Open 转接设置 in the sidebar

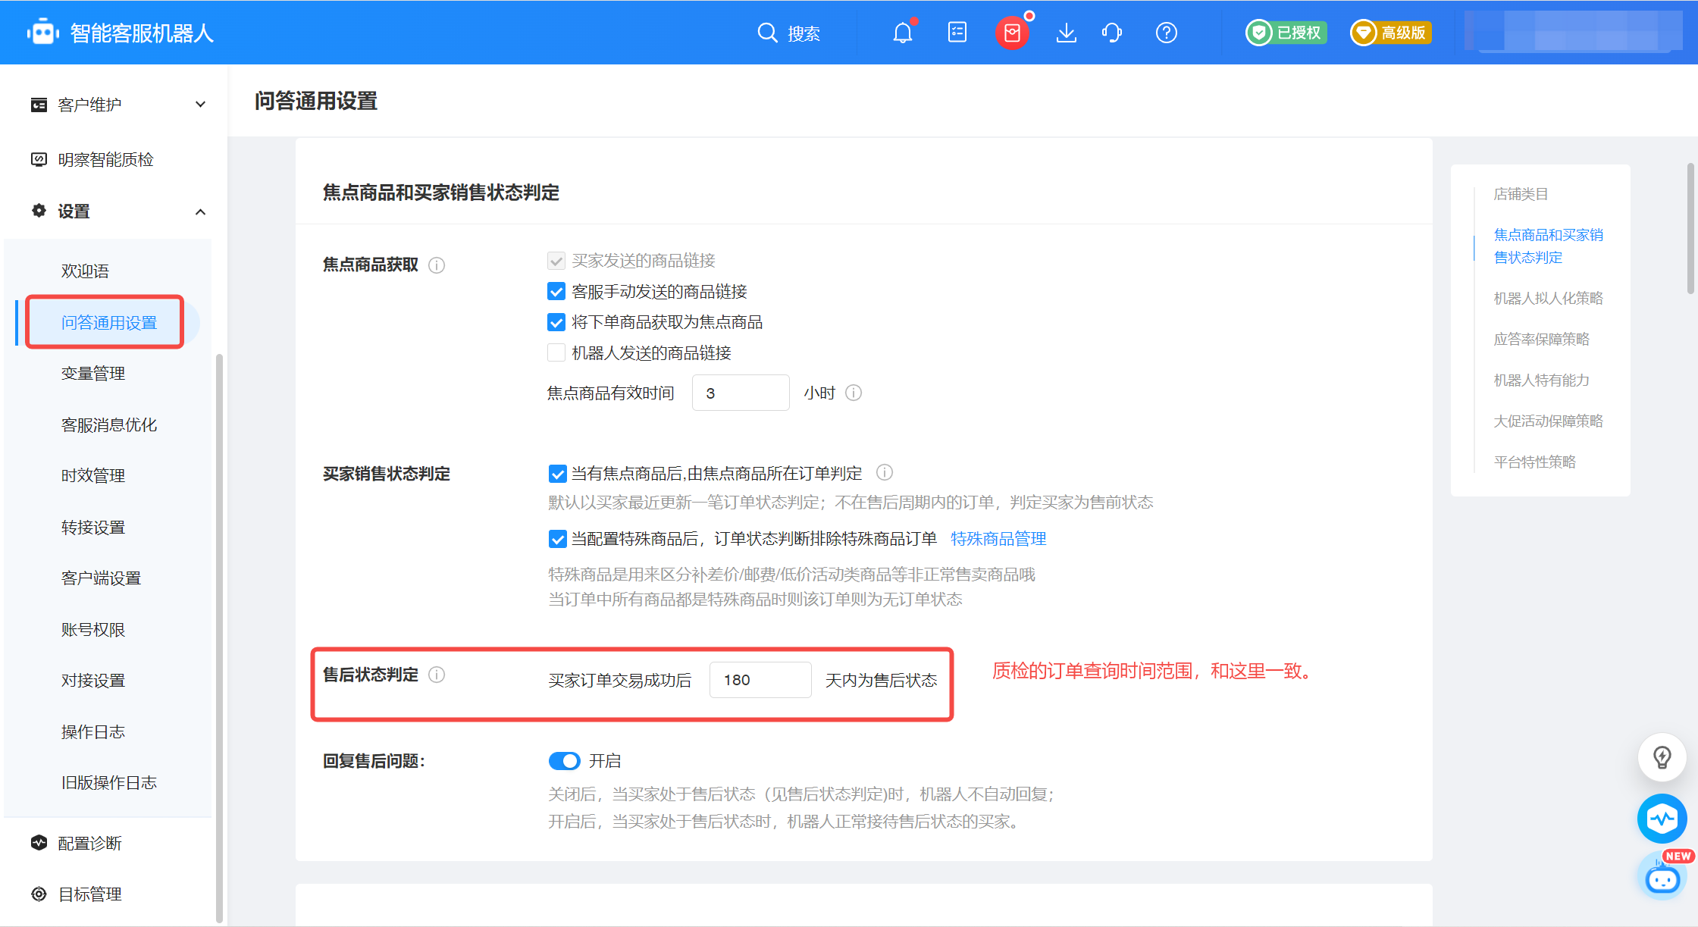[x=93, y=527]
